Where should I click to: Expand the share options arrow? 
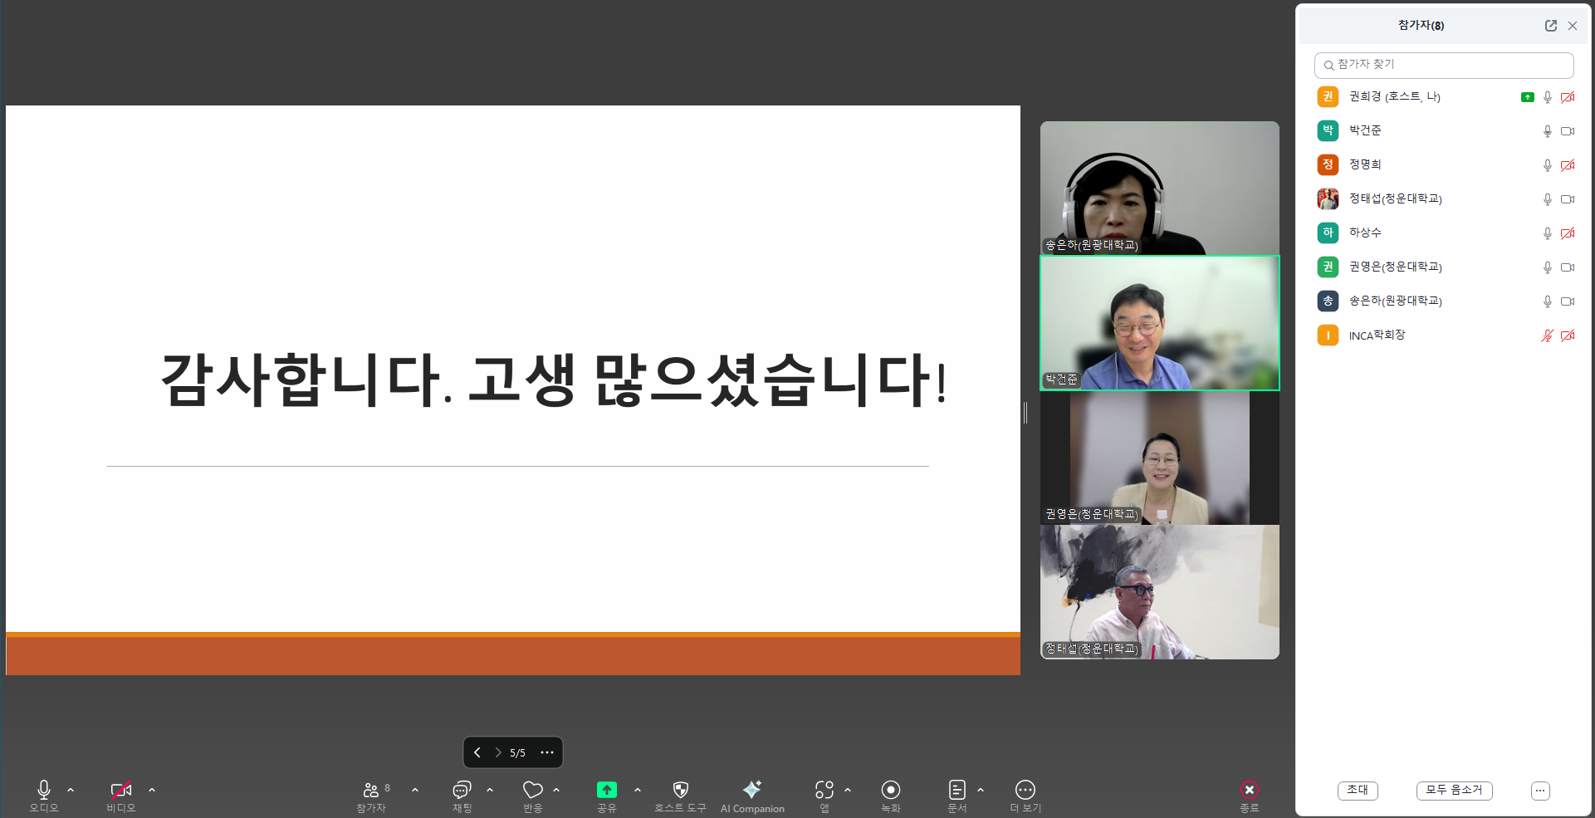[638, 791]
